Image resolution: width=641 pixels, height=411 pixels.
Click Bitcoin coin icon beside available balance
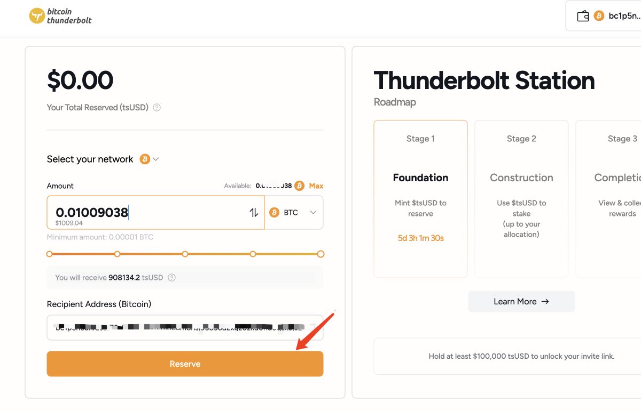[x=299, y=186]
